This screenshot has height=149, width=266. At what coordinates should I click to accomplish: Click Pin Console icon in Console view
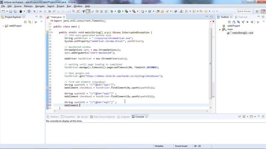pos(239,117)
